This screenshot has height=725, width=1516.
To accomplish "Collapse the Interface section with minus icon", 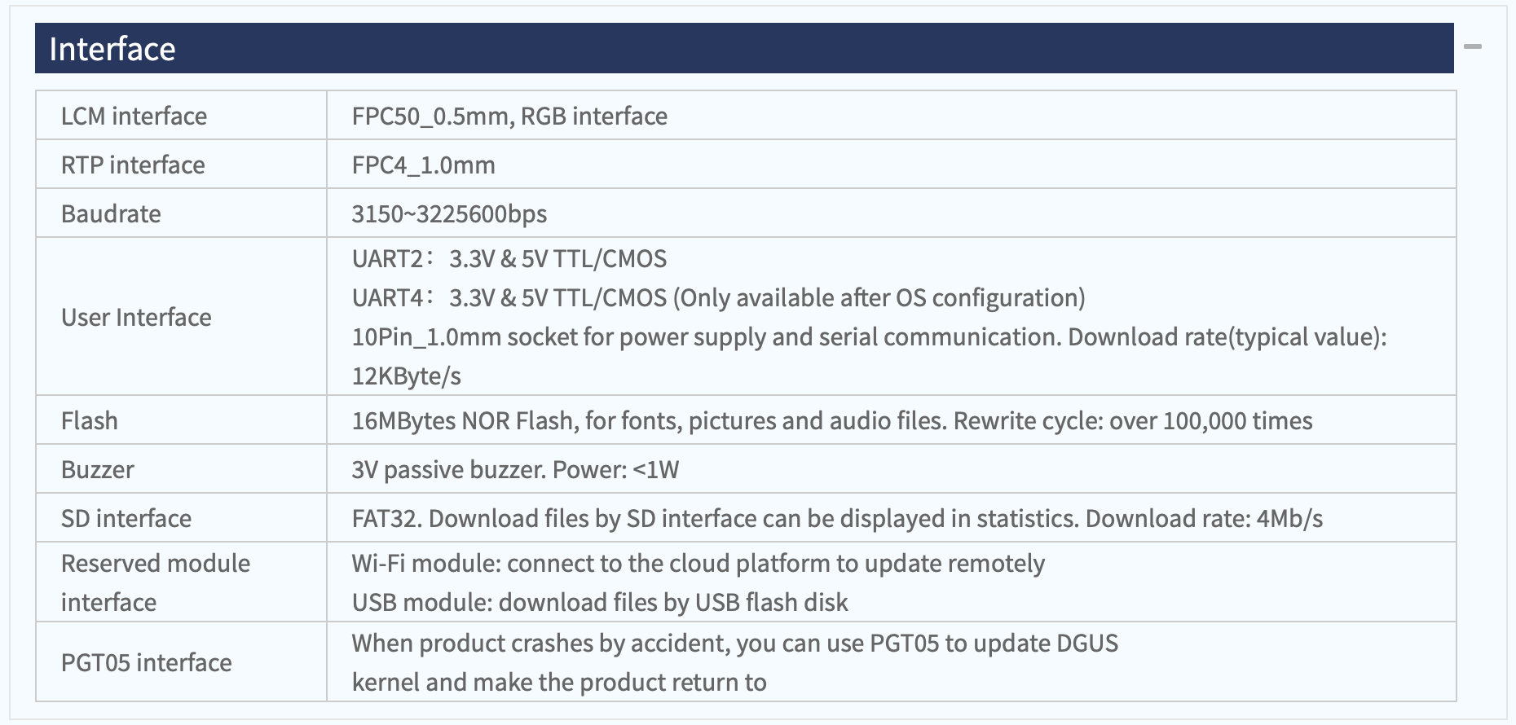I will click(1472, 47).
